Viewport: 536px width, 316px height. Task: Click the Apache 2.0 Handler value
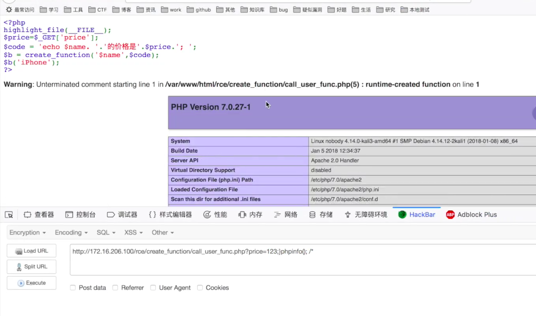click(335, 160)
